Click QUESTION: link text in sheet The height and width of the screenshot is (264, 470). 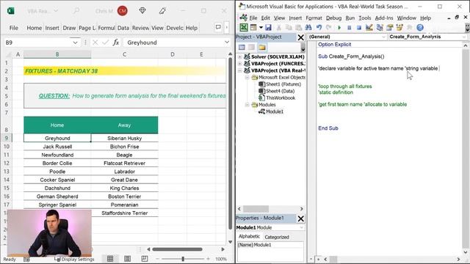[x=54, y=96]
